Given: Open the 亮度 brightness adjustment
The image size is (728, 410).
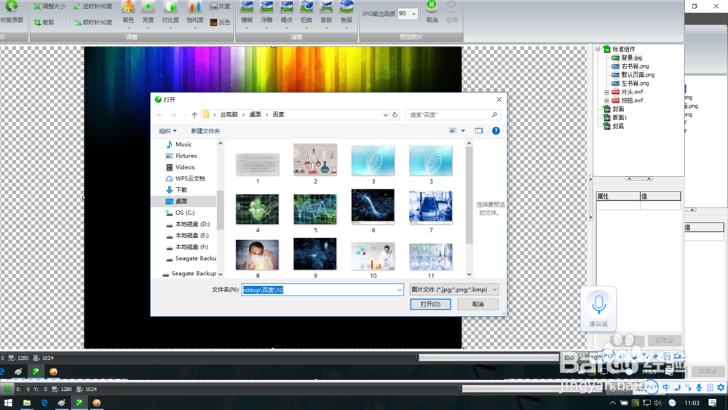Looking at the screenshot, I should tap(148, 13).
